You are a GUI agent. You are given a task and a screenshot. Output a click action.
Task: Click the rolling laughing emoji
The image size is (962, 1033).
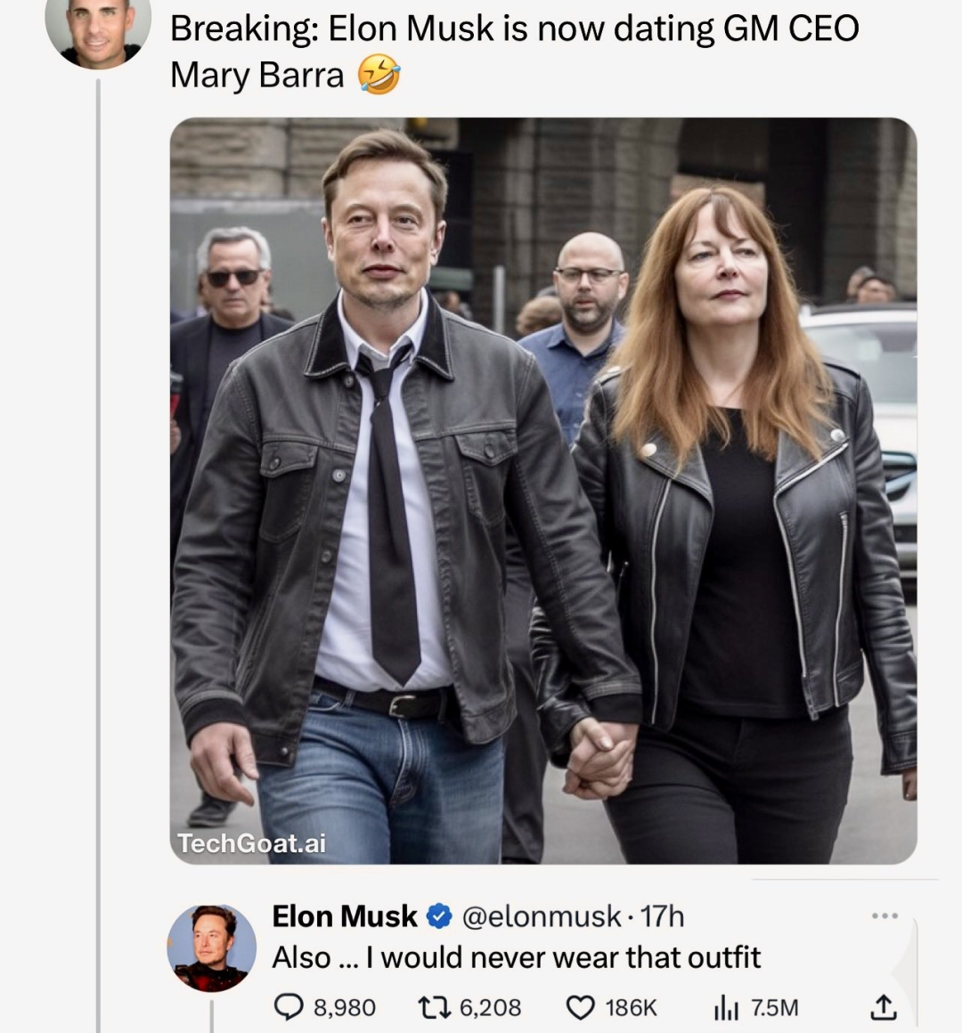tap(379, 75)
